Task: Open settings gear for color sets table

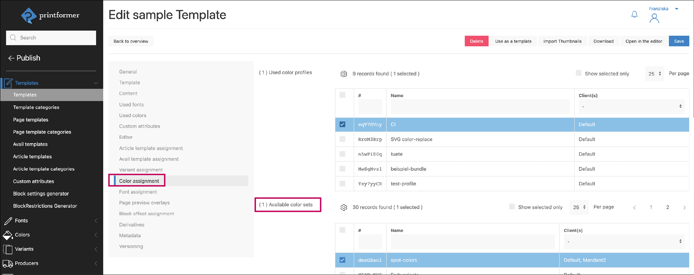Action: pos(344,207)
